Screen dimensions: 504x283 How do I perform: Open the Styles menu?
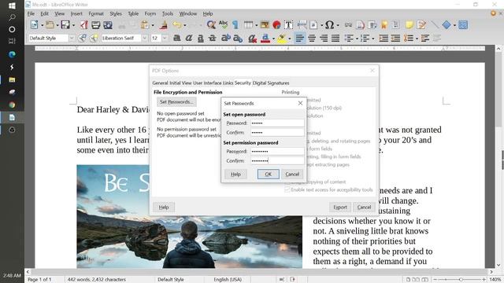point(116,13)
